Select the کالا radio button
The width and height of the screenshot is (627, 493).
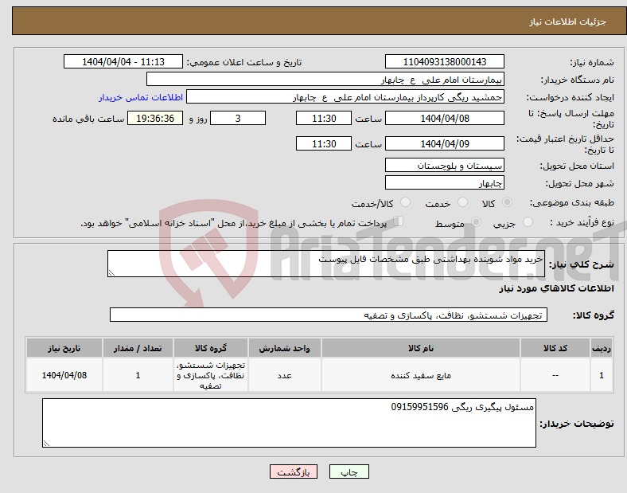coord(507,202)
